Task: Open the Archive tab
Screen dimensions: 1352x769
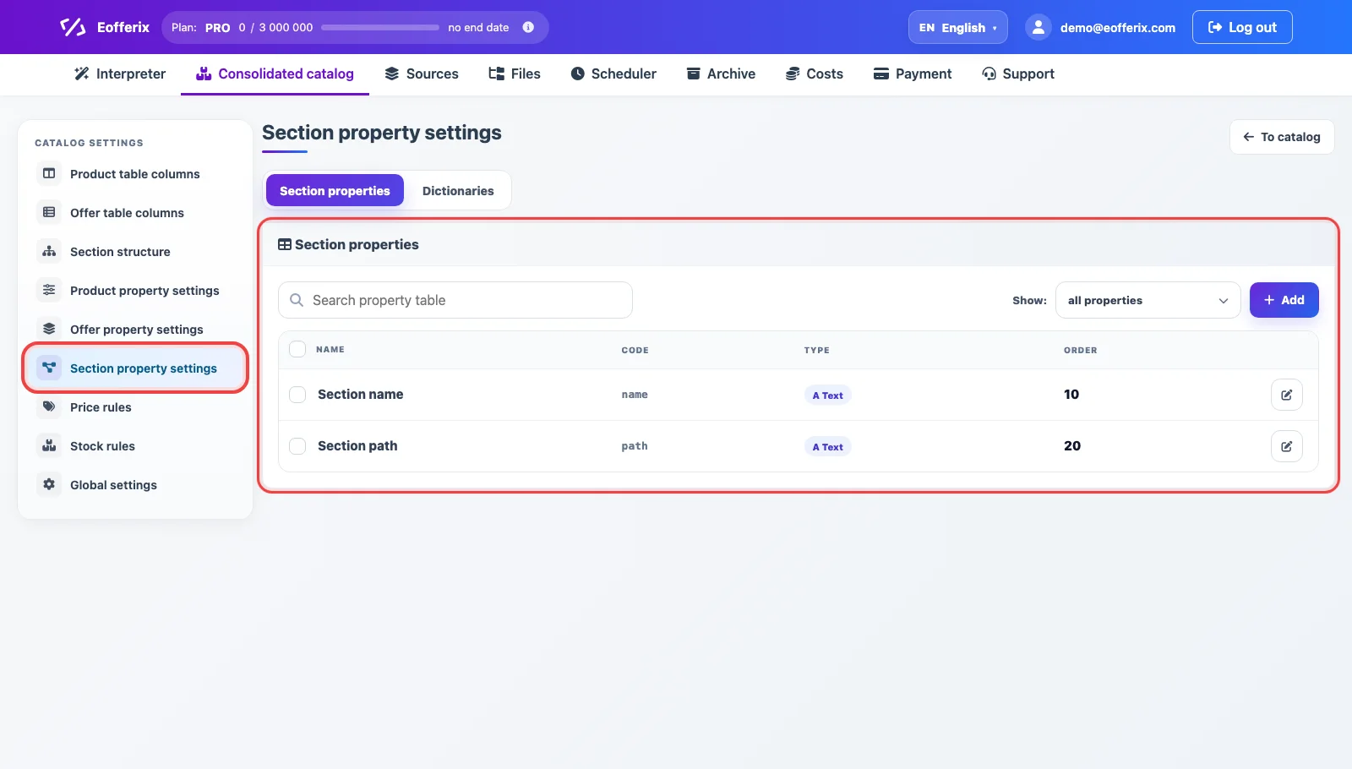Action: tap(721, 74)
